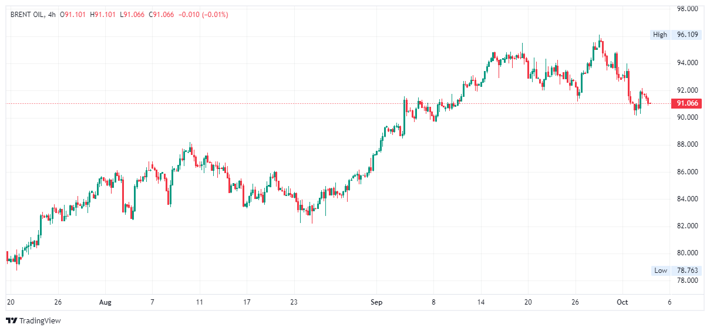This screenshot has height=331, width=710.
Task: Click the 4h interval label
Action: click(52, 14)
